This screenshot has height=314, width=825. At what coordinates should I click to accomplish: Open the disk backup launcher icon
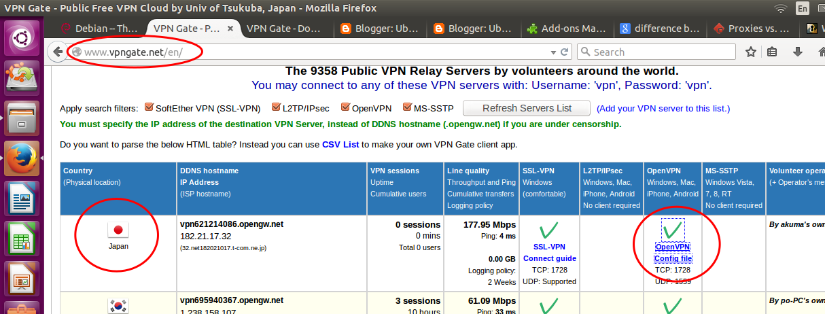point(22,78)
